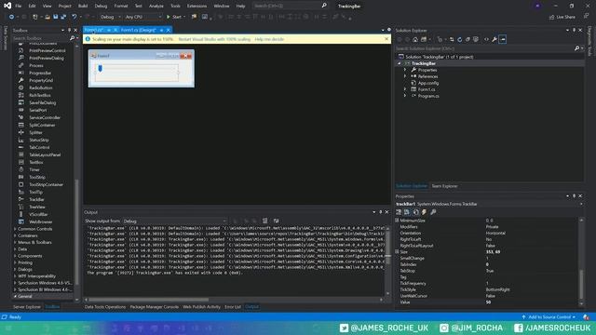Click the Live Share button

[x=562, y=17]
